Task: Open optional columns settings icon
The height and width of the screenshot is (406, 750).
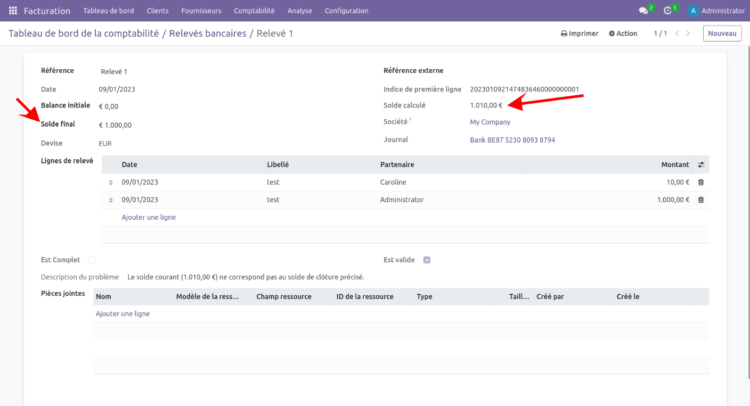Action: 701,165
